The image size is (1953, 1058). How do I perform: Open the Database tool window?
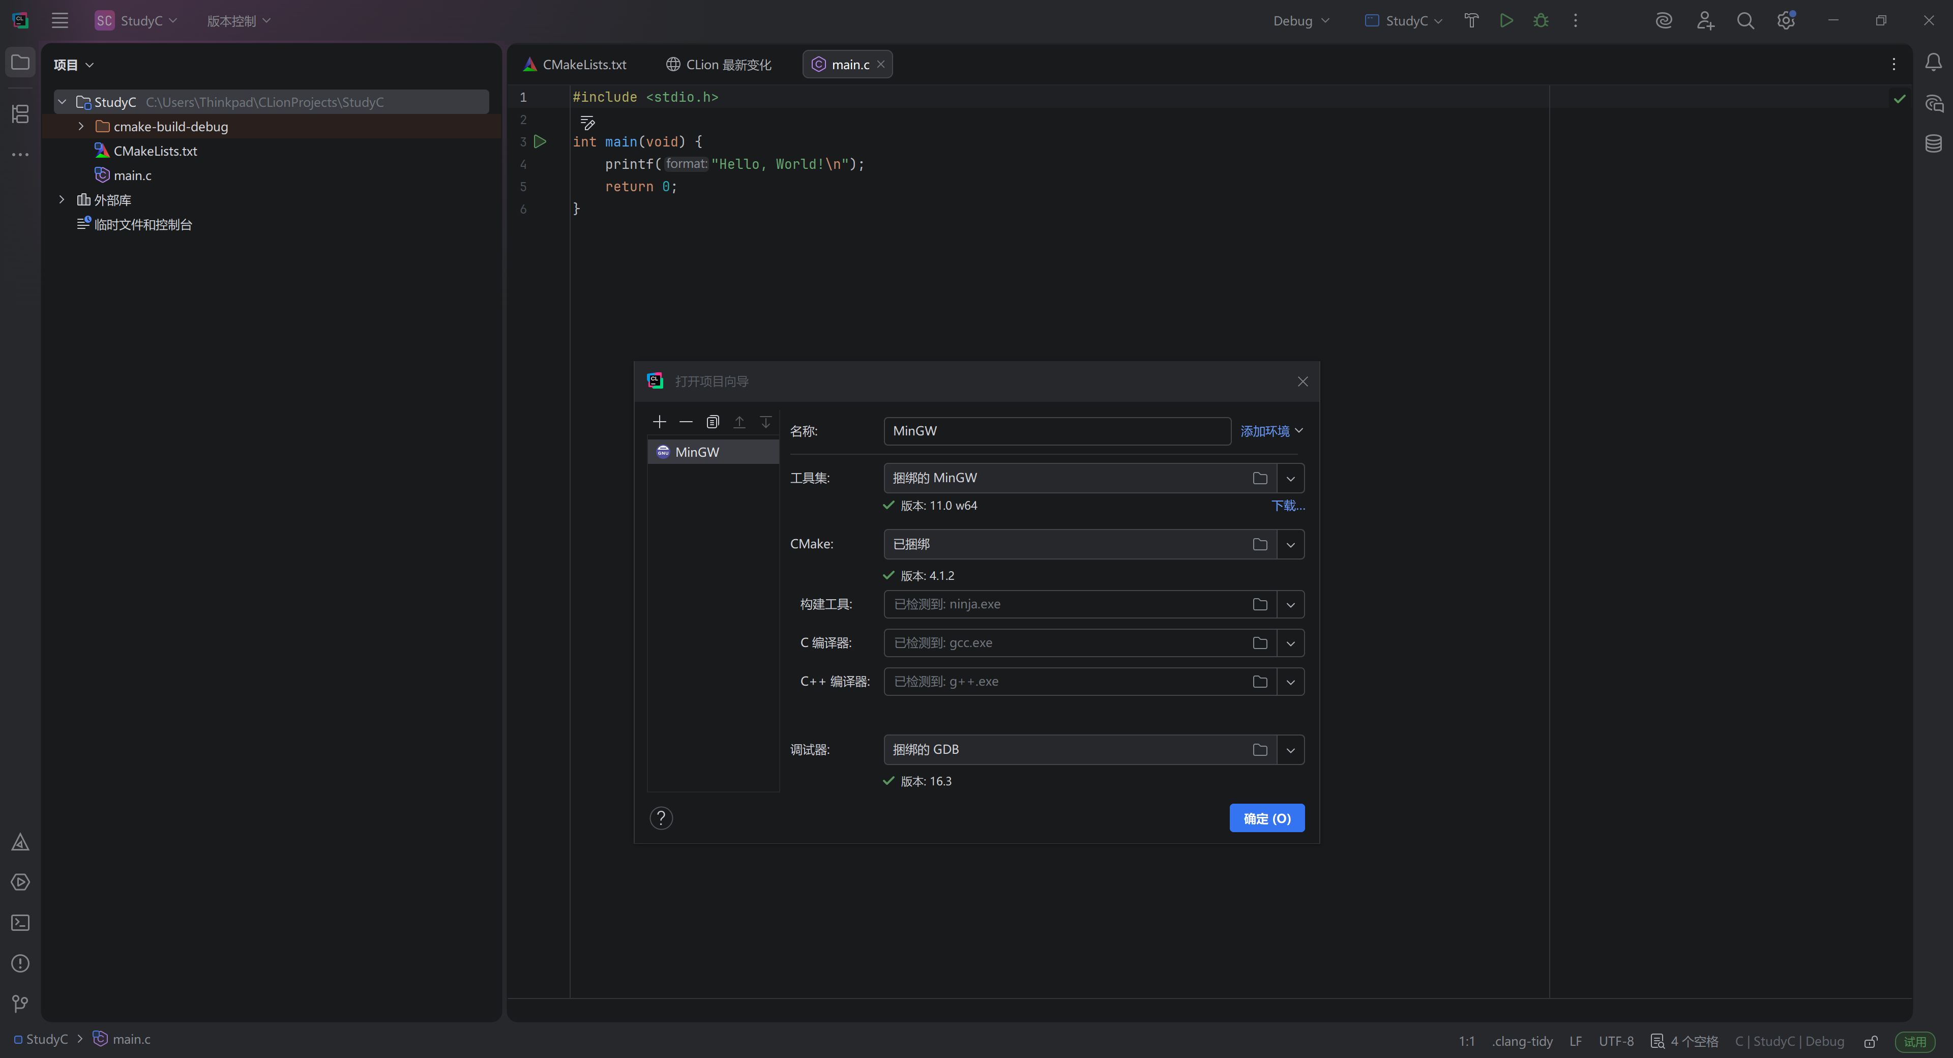click(x=1933, y=143)
